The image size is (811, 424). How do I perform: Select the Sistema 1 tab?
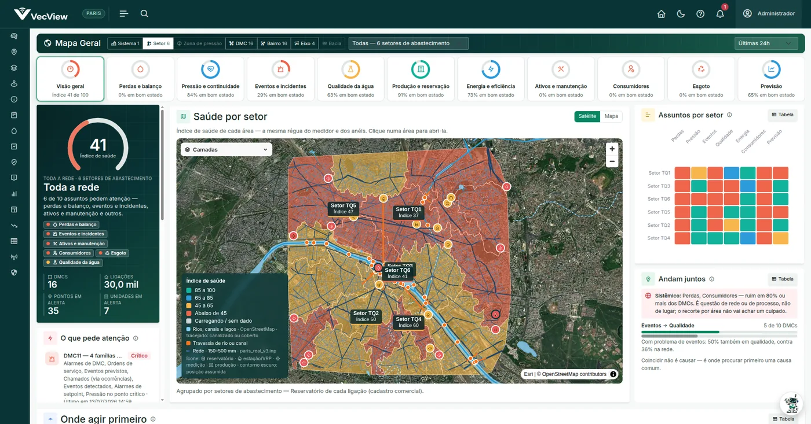click(x=125, y=43)
